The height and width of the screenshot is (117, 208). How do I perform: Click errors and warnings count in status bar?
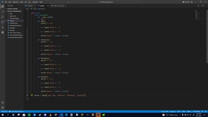click(4, 111)
